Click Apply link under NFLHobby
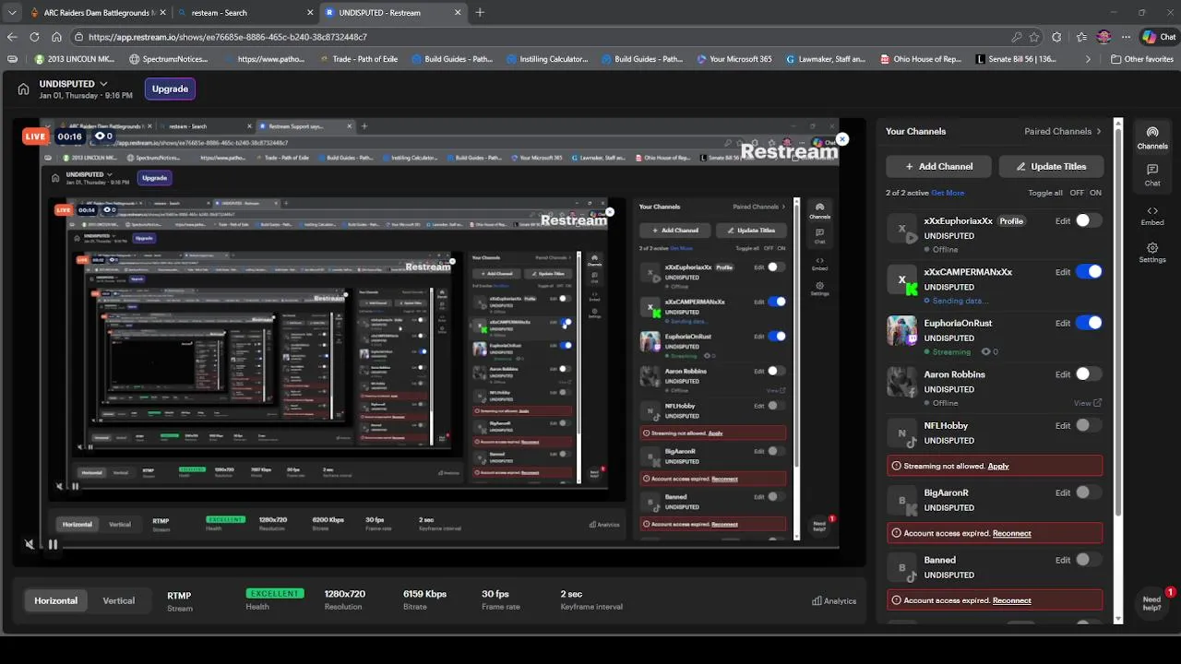This screenshot has width=1181, height=664. [998, 466]
